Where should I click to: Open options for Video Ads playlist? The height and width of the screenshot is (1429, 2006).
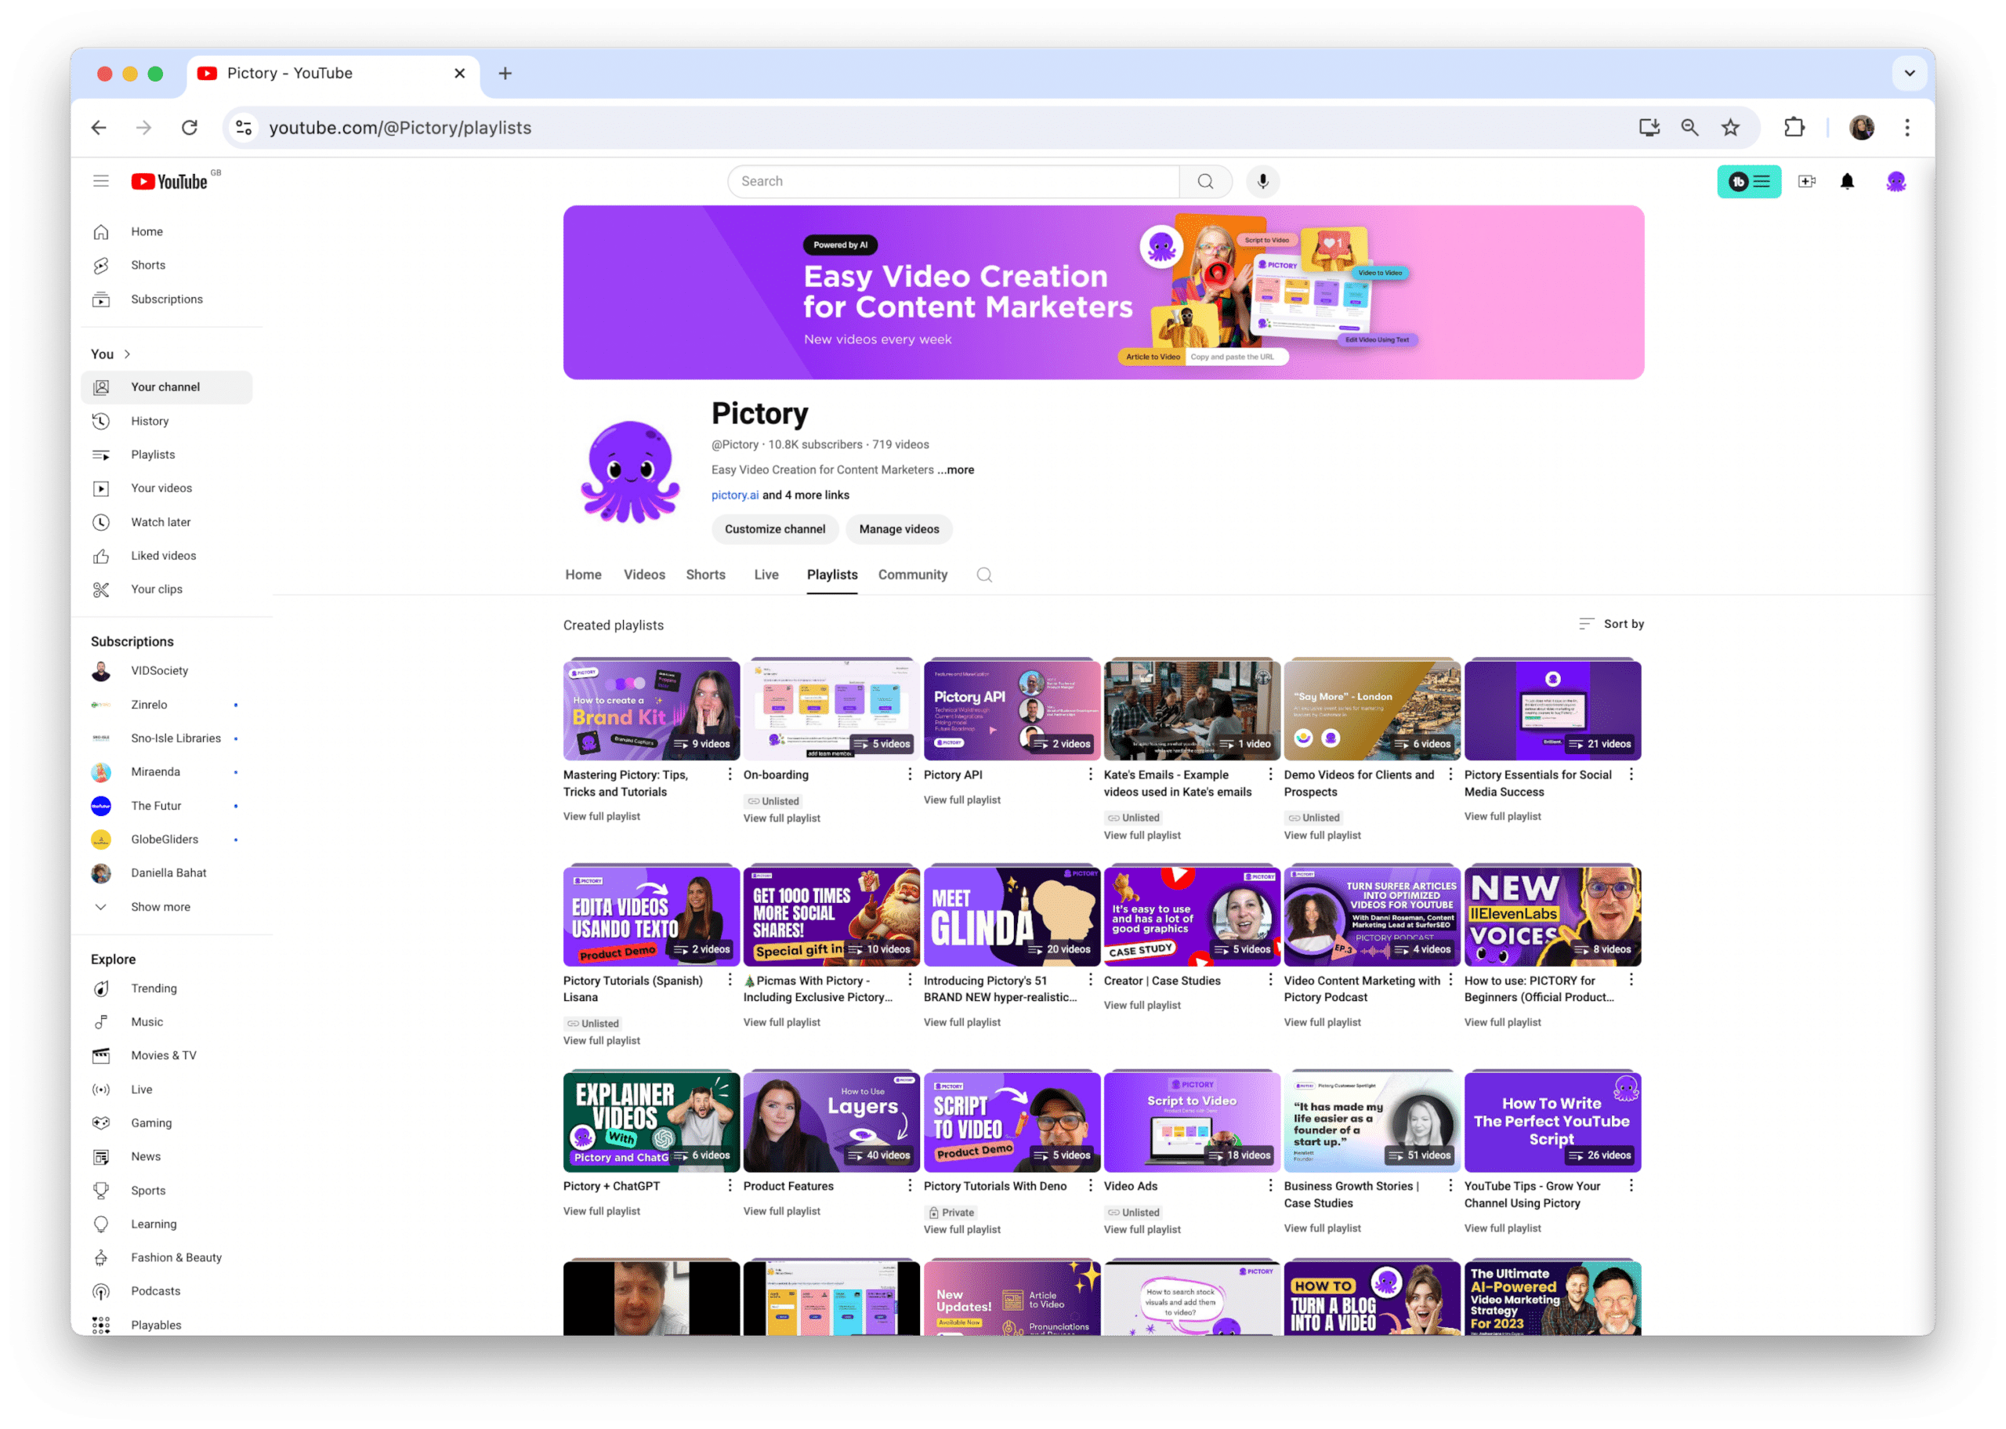tap(1270, 1186)
